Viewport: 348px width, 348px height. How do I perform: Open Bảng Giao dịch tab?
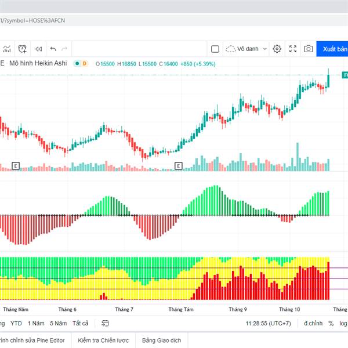pyautogui.click(x=162, y=340)
